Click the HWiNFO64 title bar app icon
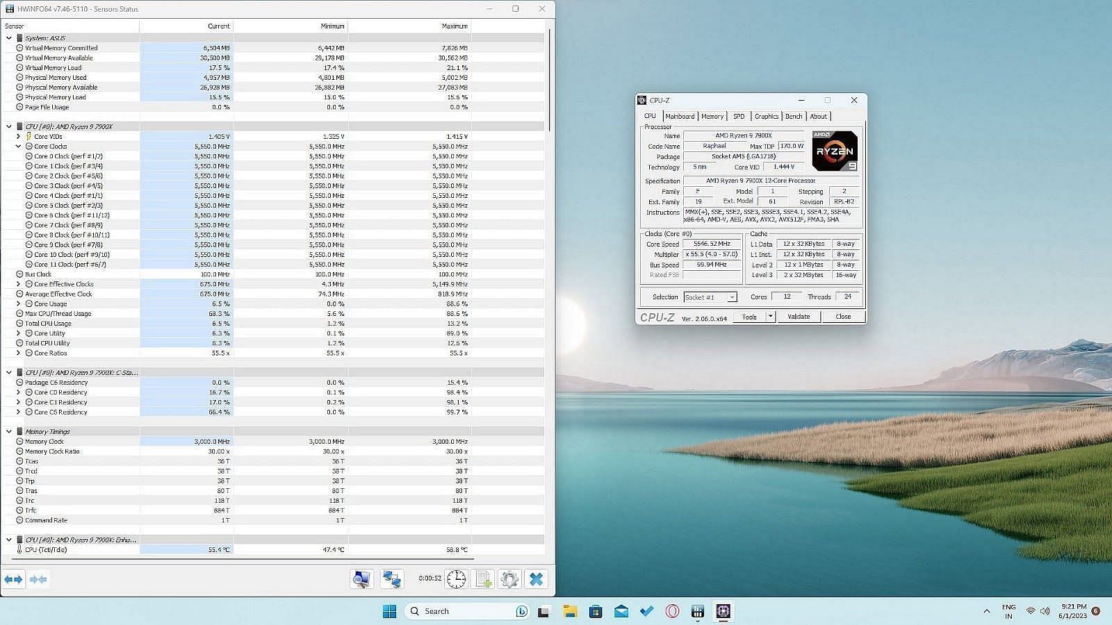The height and width of the screenshot is (625, 1112). click(x=10, y=9)
